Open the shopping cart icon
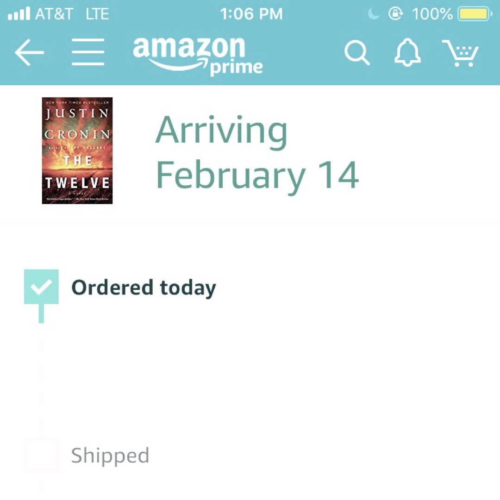The width and height of the screenshot is (500, 500). click(x=461, y=53)
